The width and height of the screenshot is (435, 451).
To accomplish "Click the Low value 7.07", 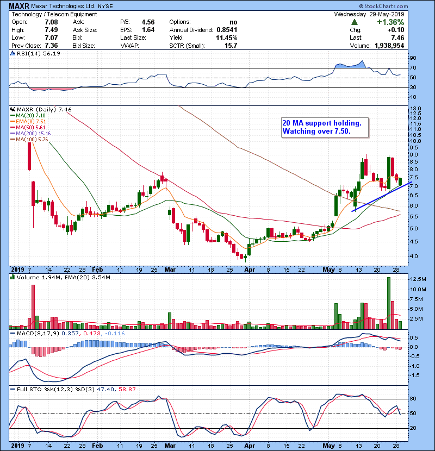I will [51, 37].
